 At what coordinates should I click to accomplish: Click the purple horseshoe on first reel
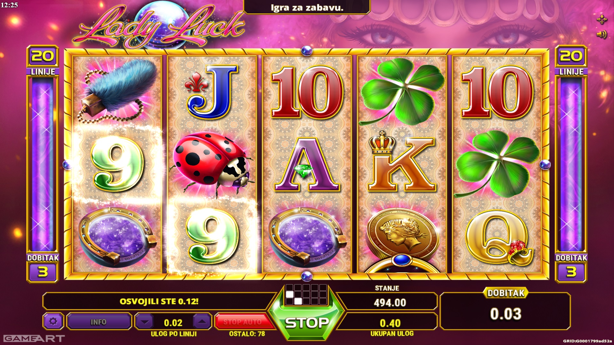117,237
